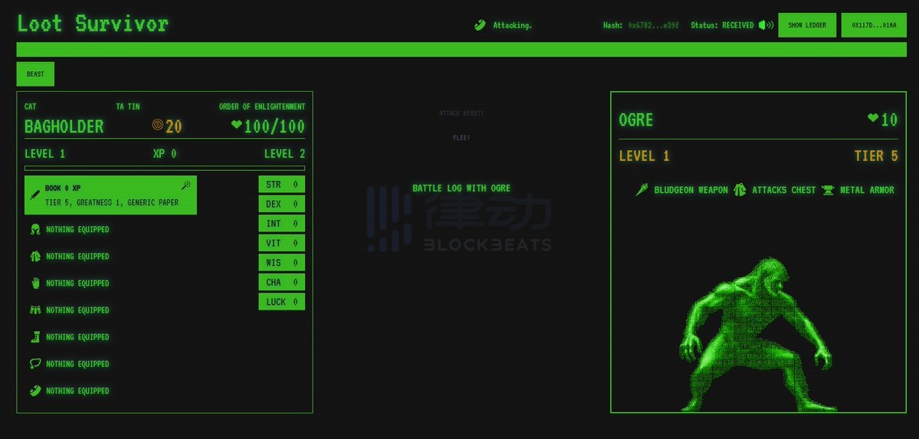Click the green top progress bar
Viewport: 919px width, 439px height.
click(x=461, y=49)
